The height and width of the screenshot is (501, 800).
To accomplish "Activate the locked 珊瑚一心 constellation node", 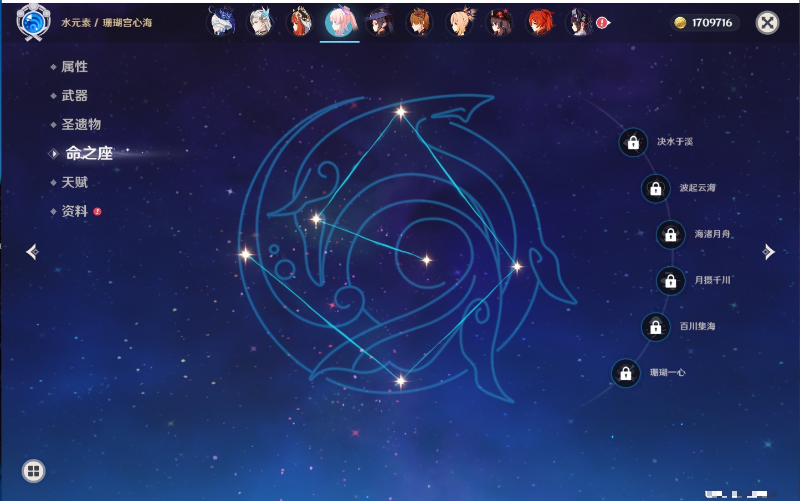I will click(625, 373).
